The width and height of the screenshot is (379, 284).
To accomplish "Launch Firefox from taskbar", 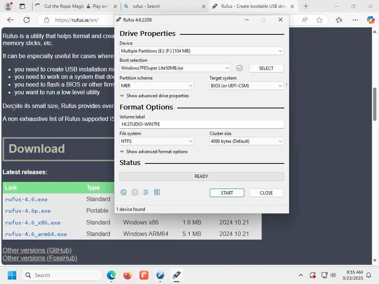I will tap(127, 275).
